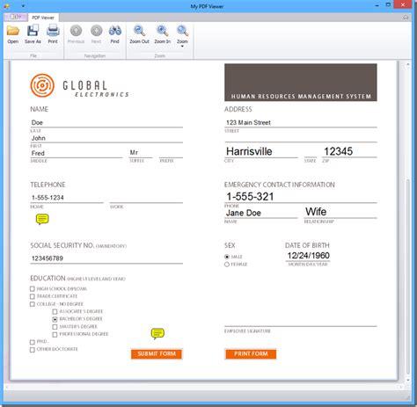The height and width of the screenshot is (407, 417).
Task: Click the Zip field containing 12345
Action: pyautogui.click(x=349, y=151)
